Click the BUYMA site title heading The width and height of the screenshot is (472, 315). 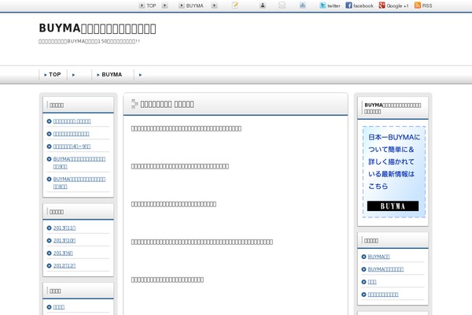tap(98, 28)
